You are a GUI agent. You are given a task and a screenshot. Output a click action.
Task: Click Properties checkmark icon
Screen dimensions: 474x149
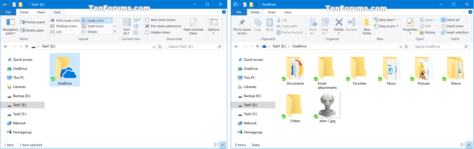(410, 22)
